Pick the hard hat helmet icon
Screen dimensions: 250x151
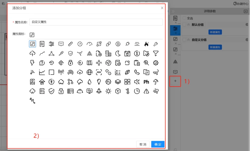80,91
